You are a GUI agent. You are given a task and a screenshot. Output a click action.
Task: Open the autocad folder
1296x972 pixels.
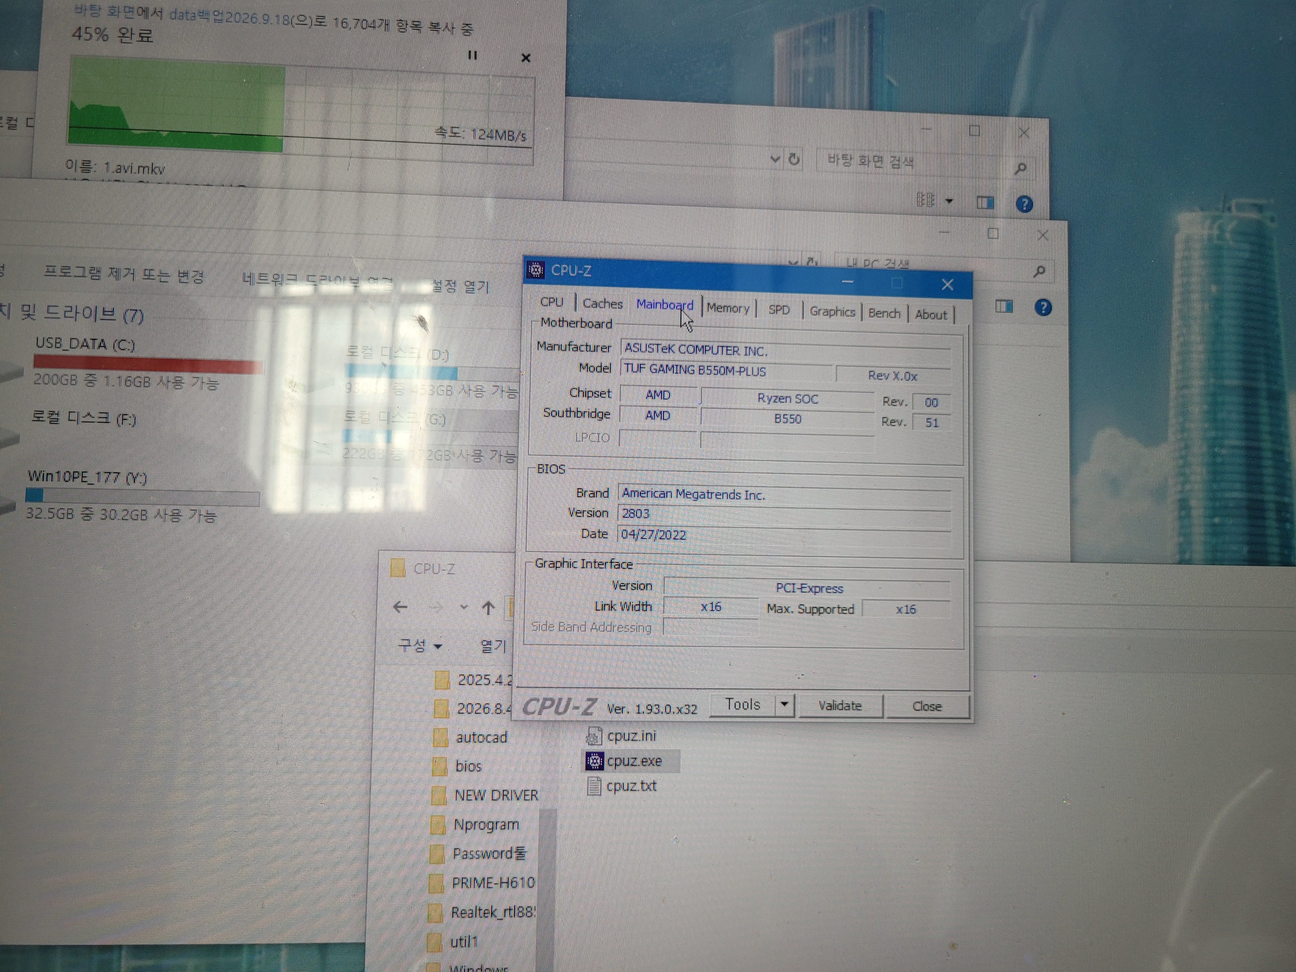click(471, 738)
